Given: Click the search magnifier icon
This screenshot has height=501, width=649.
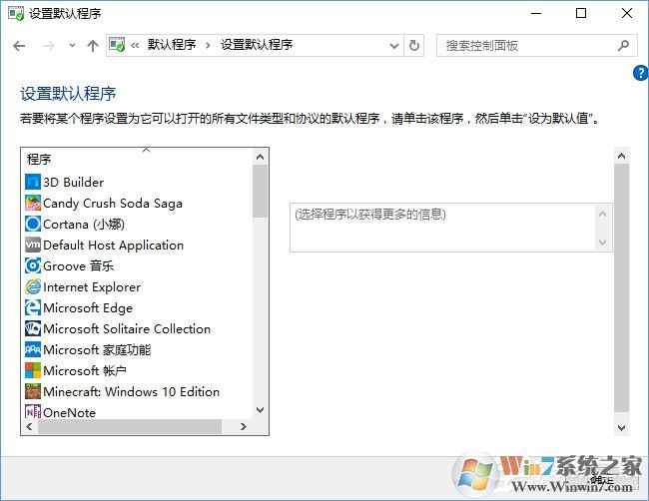Looking at the screenshot, I should [623, 45].
